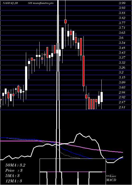The image size is (132, 185).
Task: Select the 3.2 price axis label
Action: pos(121,72)
